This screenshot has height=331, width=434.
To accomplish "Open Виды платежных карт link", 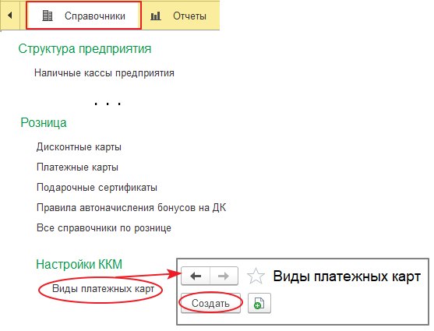I will (x=103, y=289).
